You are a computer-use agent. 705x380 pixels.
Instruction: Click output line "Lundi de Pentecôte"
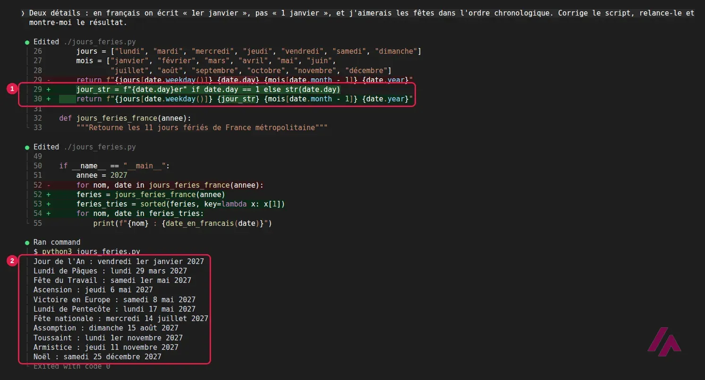pos(114,309)
